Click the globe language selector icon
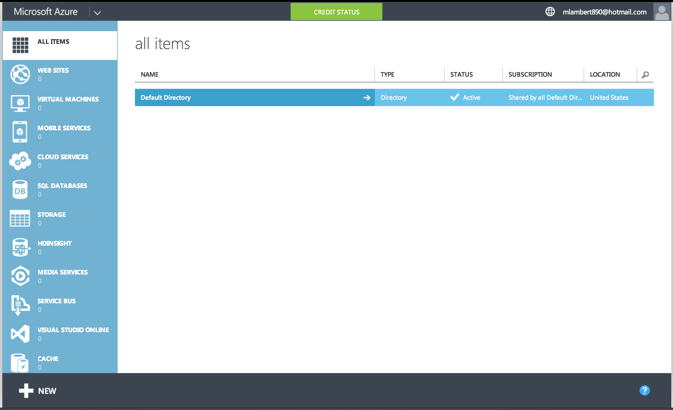 click(550, 12)
